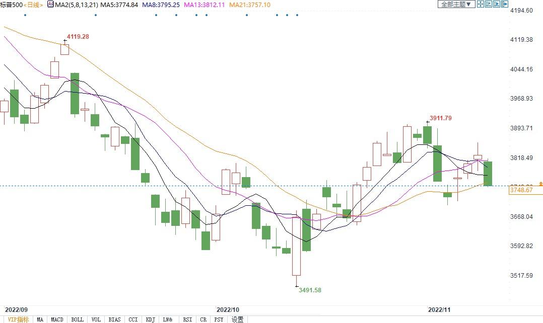Click the chart icon right of the crosshair
Image resolution: width=543 pixels, height=323 pixels.
click(489, 4)
